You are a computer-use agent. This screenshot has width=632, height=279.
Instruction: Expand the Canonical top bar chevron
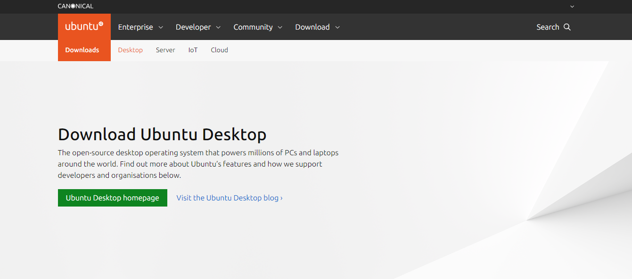(572, 7)
